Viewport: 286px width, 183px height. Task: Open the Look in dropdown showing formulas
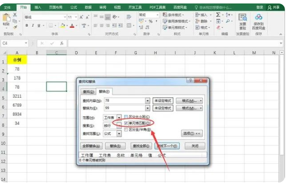tap(119, 134)
